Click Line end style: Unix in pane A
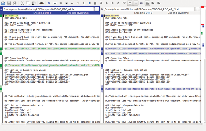This screenshot has width=206, height=131. tap(78, 13)
